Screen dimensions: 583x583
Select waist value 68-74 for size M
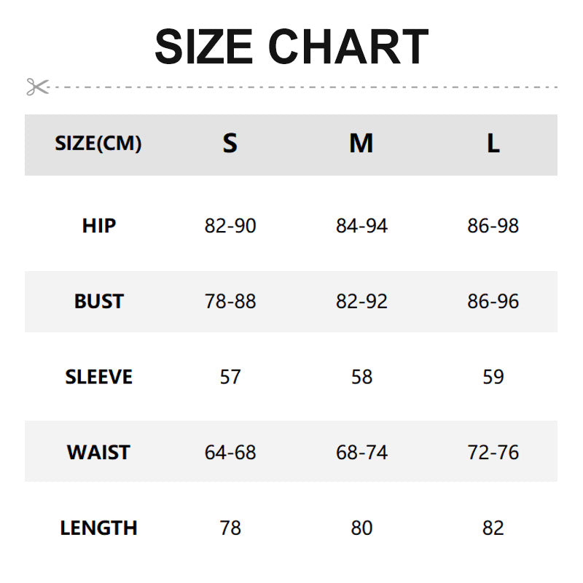coord(361,453)
